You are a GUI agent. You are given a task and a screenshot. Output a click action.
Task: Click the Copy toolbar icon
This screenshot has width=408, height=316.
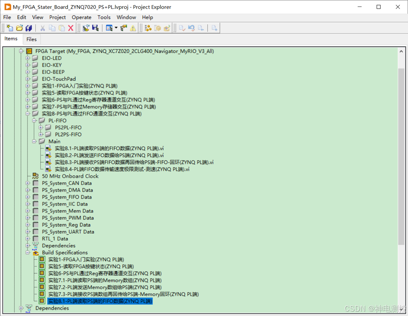point(52,28)
